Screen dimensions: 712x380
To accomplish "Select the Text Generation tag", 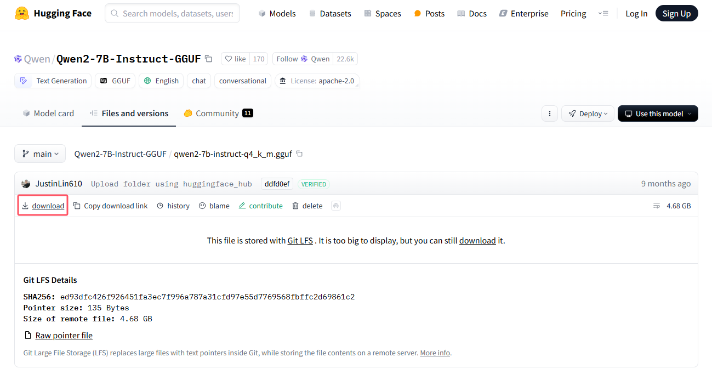I will [53, 81].
